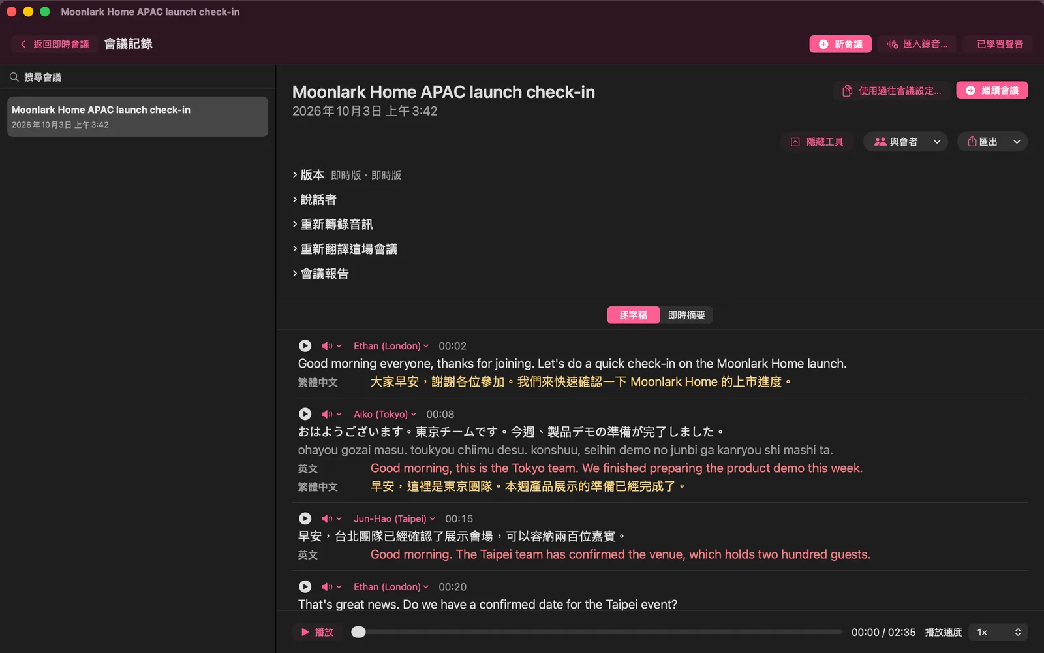This screenshot has width=1044, height=653.
Task: Open dropdown arrow next to 匯出
Action: tap(1017, 142)
